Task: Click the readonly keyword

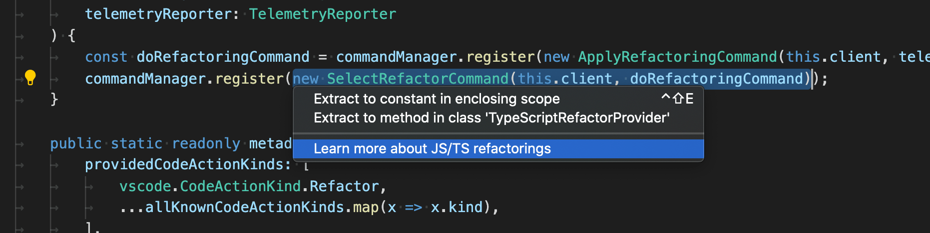Action: [x=206, y=143]
